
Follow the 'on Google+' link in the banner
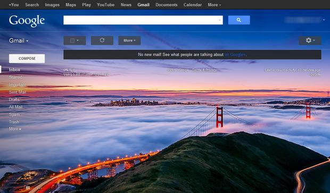pos(235,55)
